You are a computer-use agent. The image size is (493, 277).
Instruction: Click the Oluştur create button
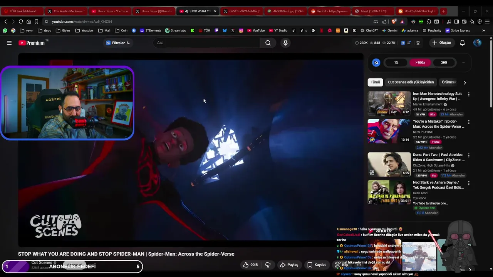441,43
